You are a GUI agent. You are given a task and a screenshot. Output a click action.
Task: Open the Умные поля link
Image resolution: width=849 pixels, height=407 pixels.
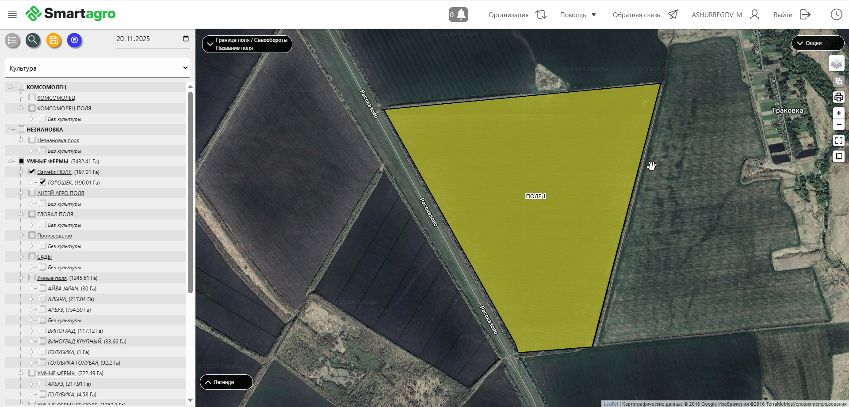(52, 278)
